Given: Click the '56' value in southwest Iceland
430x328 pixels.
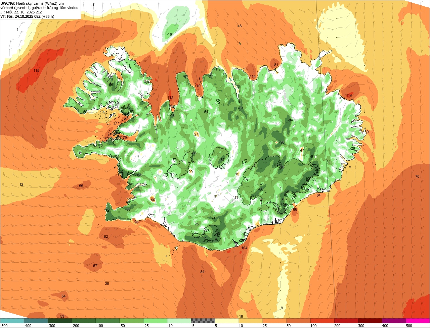Looking at the screenshot, I should click(153, 200).
